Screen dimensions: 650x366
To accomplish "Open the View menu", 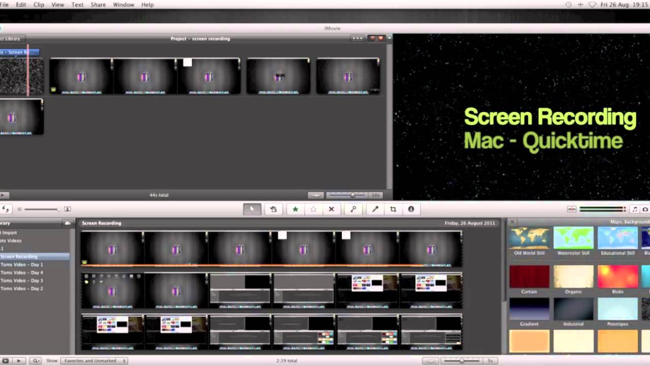I will pyautogui.click(x=58, y=5).
